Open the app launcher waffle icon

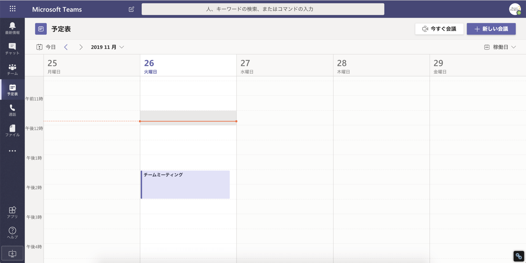pyautogui.click(x=12, y=9)
